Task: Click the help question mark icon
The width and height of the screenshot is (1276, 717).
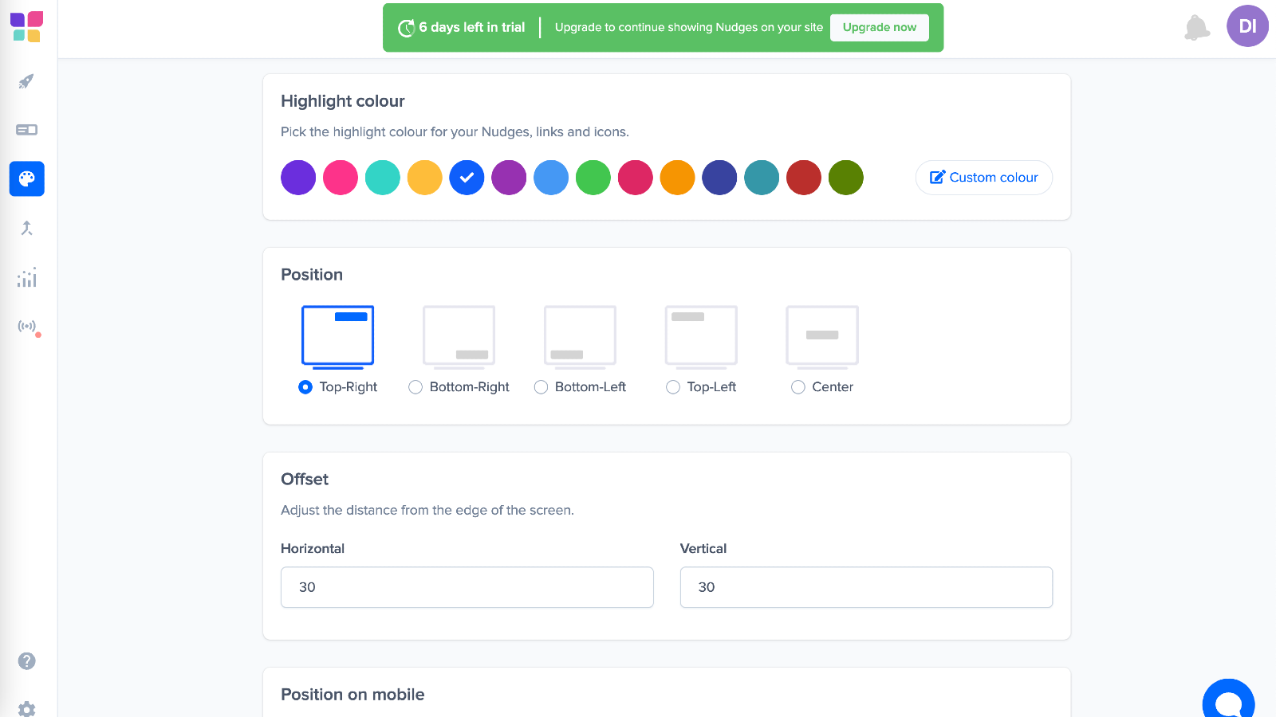Action: 28,660
